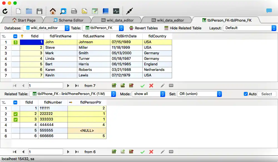Go to first record in phone table
Image resolution: width=278 pixels, height=162 pixels.
click(14, 152)
